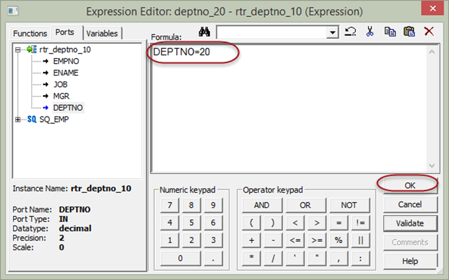Image resolution: width=449 pixels, height=280 pixels.
Task: Click the single quote button
Action: pyautogui.click(x=295, y=258)
